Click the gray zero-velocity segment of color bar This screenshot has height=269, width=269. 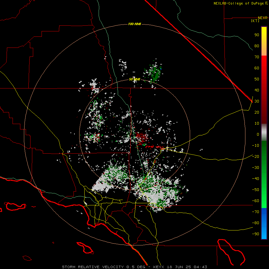(264, 132)
